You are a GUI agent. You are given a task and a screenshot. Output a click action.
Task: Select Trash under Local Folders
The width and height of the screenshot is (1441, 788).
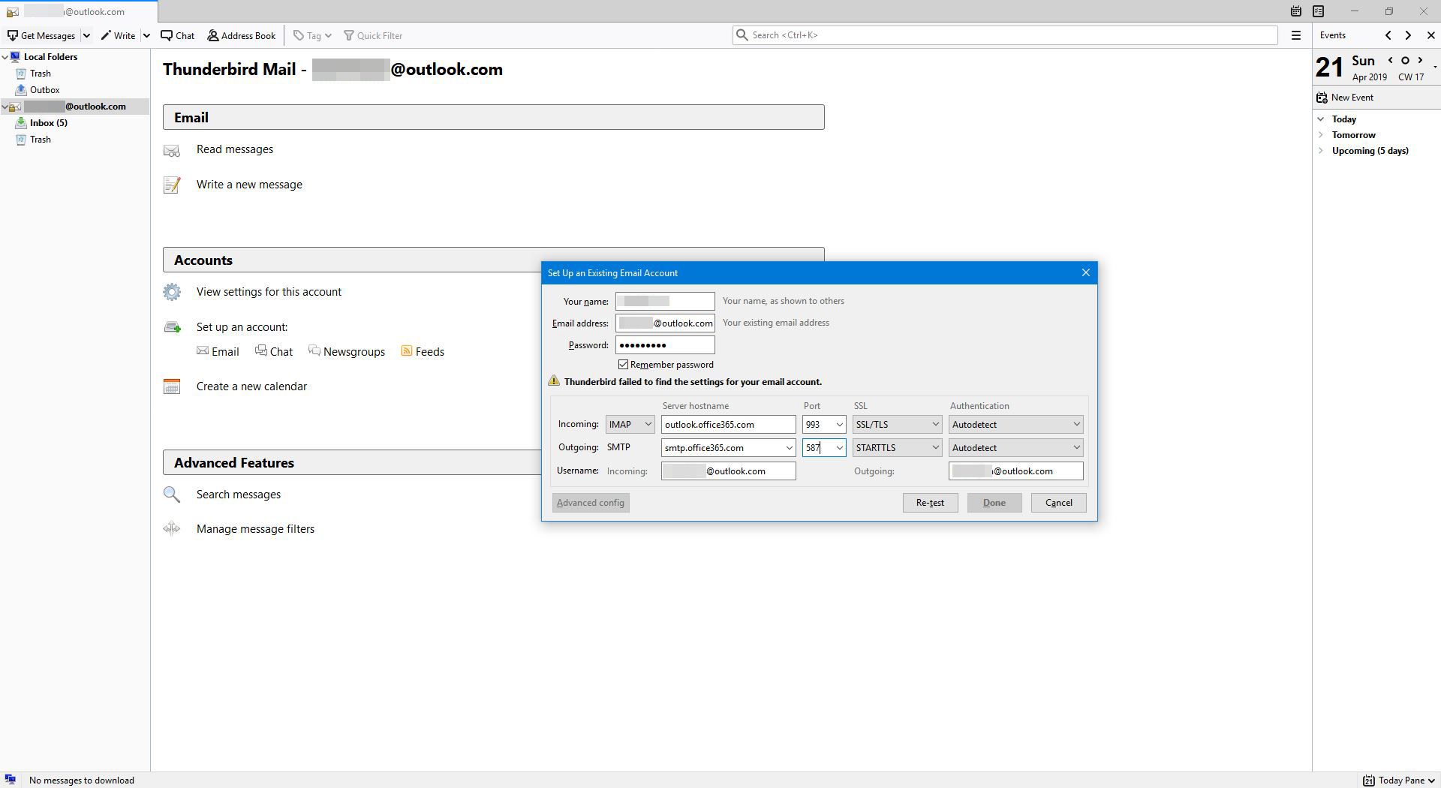pyautogui.click(x=41, y=74)
